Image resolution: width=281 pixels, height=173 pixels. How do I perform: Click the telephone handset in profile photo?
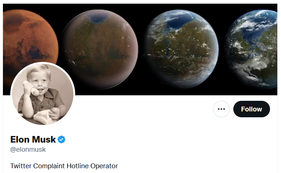(31, 88)
